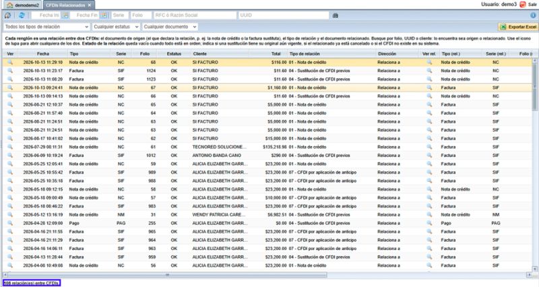Open related document for folio 989 row

tap(429, 172)
